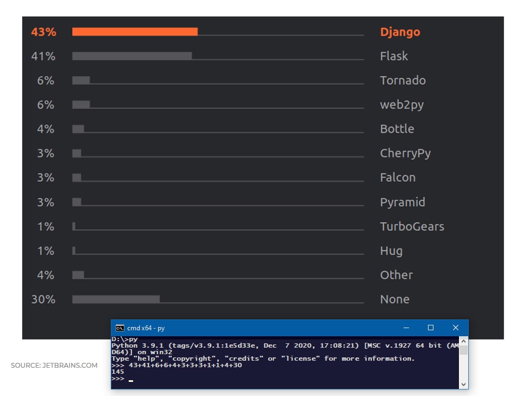Click the SOURCE: JETBRAINS.COM text
This screenshot has height=396, width=516.
(x=54, y=366)
